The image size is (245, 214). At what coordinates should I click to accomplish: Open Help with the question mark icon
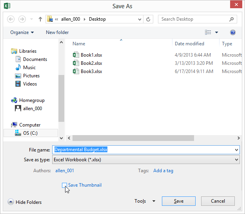point(233,32)
